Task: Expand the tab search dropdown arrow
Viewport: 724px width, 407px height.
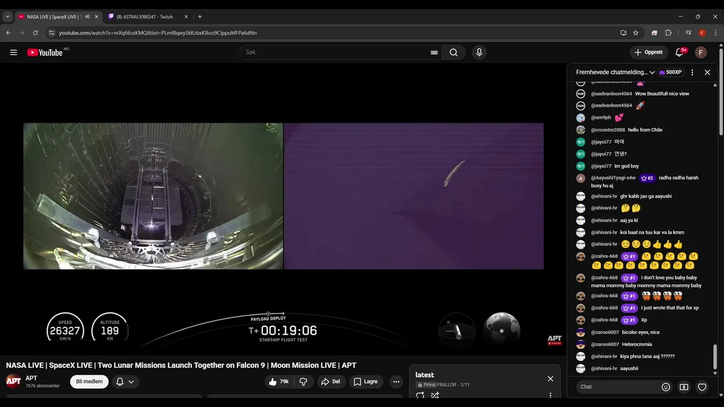Action: (7, 17)
